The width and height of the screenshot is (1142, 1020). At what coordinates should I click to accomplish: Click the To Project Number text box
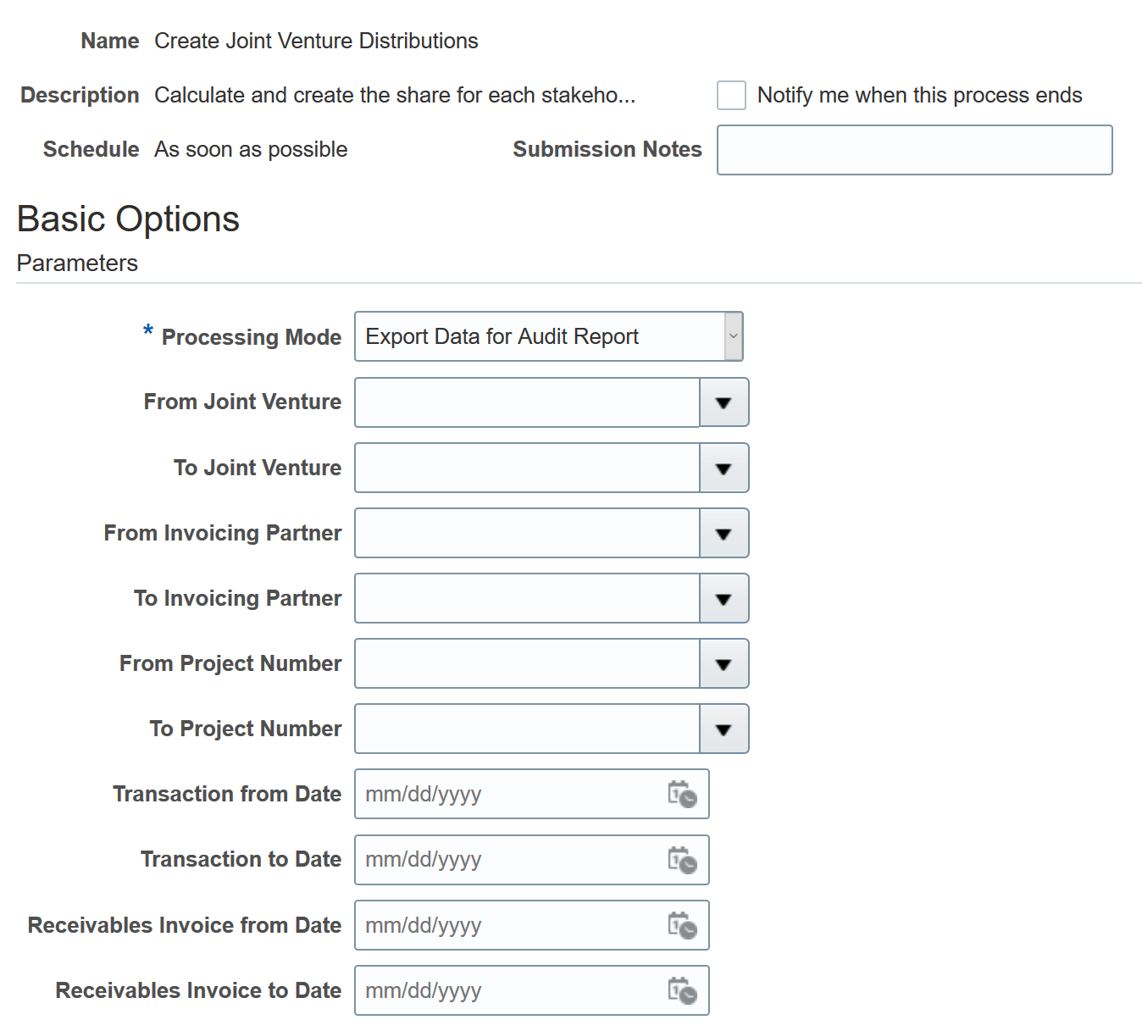click(526, 729)
